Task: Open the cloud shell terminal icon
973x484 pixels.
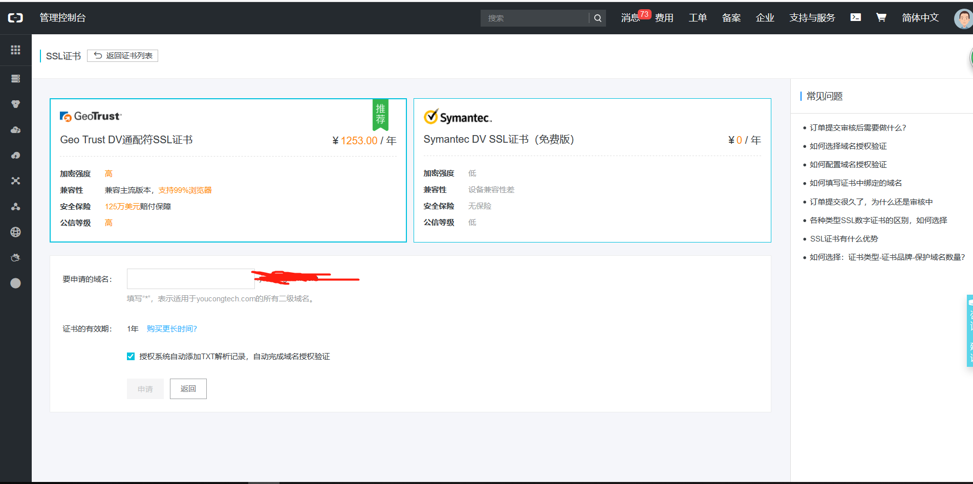Action: pyautogui.click(x=855, y=17)
